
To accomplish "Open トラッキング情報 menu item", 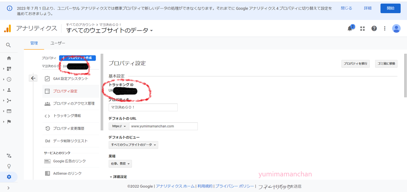I will point(71,116).
